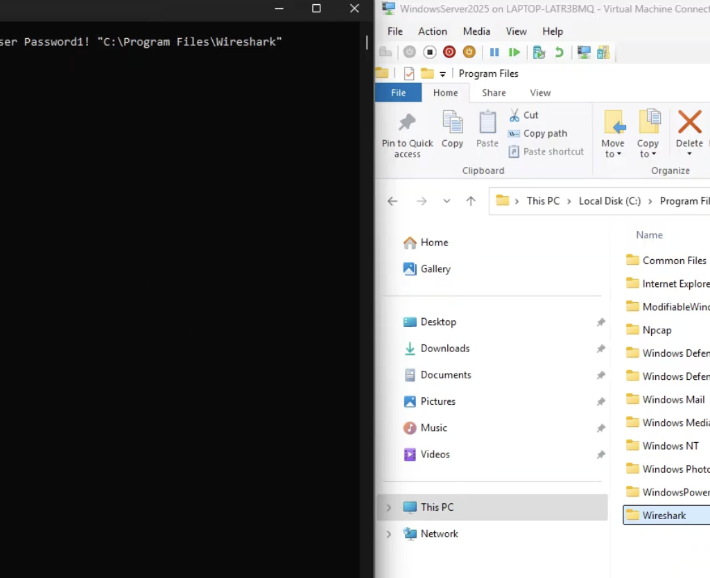The image size is (710, 578).
Task: Expand chevron after Local Disk (C:) breadcrumb
Action: coord(650,201)
